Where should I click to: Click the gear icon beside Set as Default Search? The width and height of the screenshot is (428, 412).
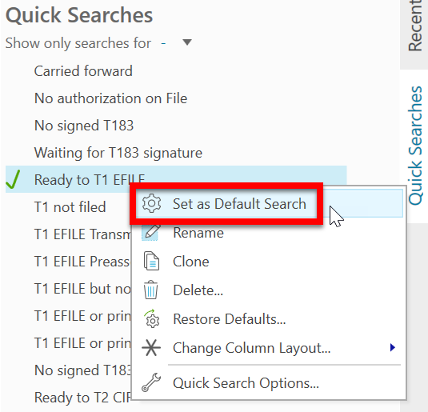pos(151,203)
